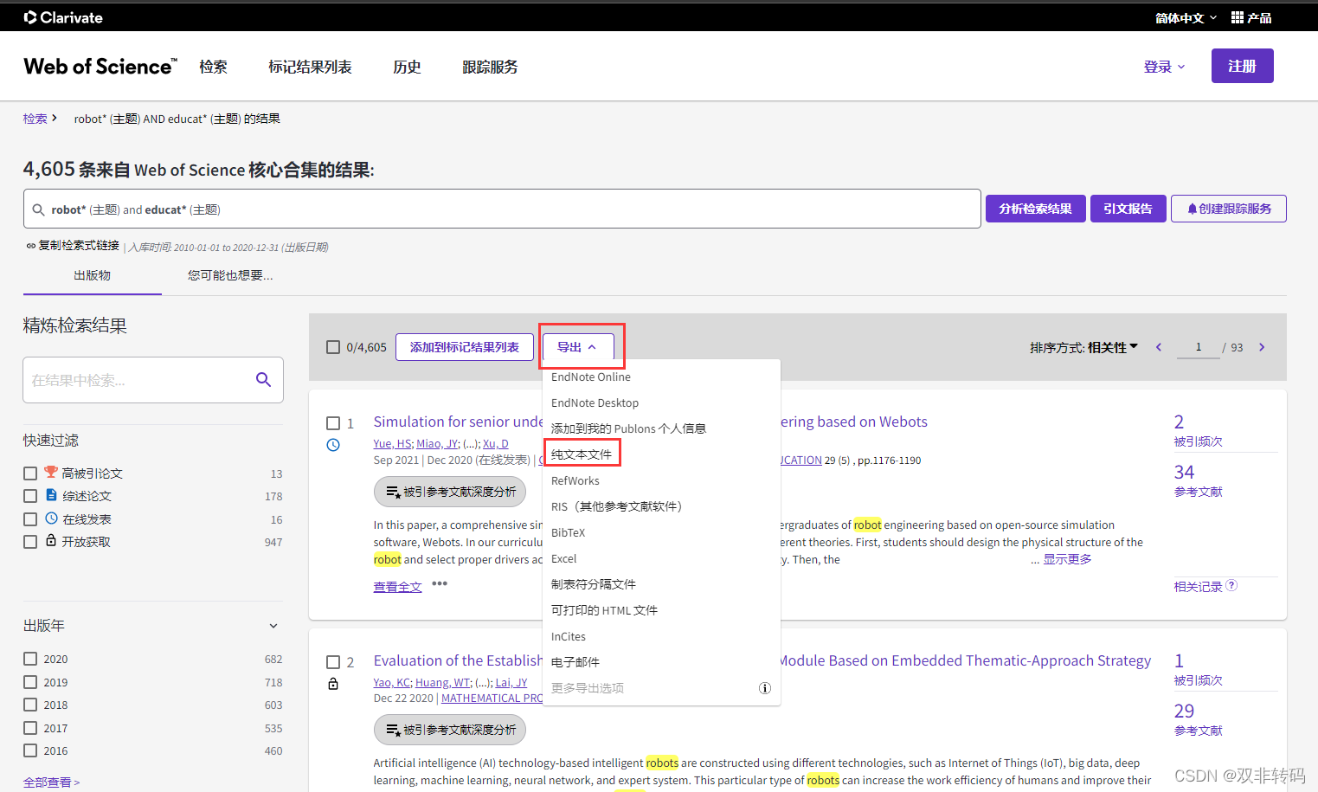
Task: Click the open access lock icon on result 2
Action: [x=333, y=684]
